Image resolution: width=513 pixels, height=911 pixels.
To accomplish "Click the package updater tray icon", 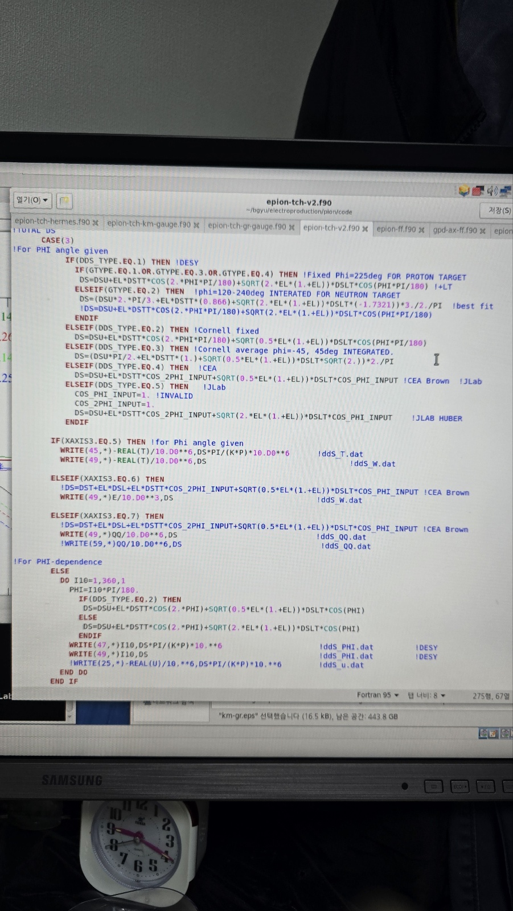I will click(464, 190).
